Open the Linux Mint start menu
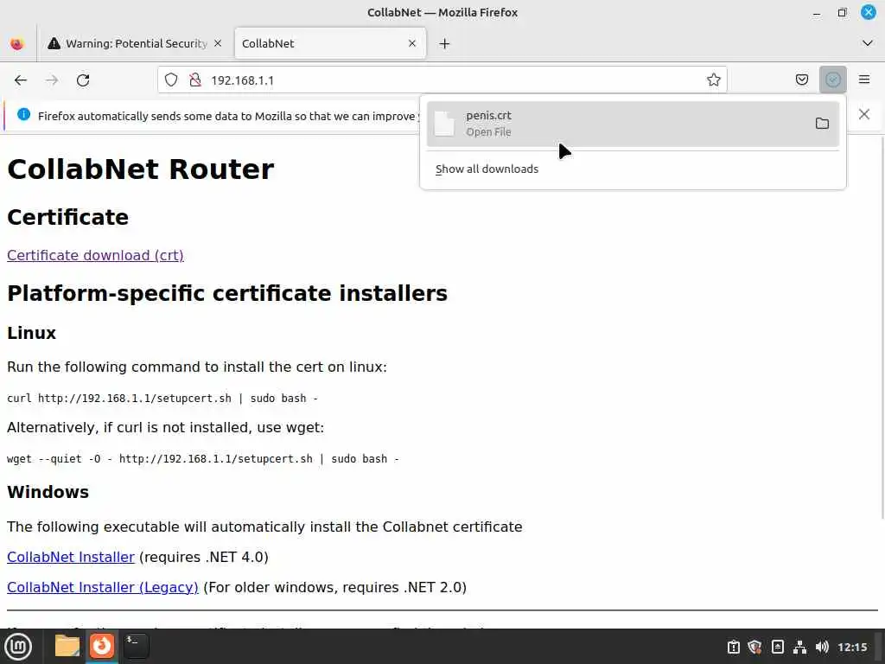Viewport: 885px width, 664px height. tap(18, 647)
